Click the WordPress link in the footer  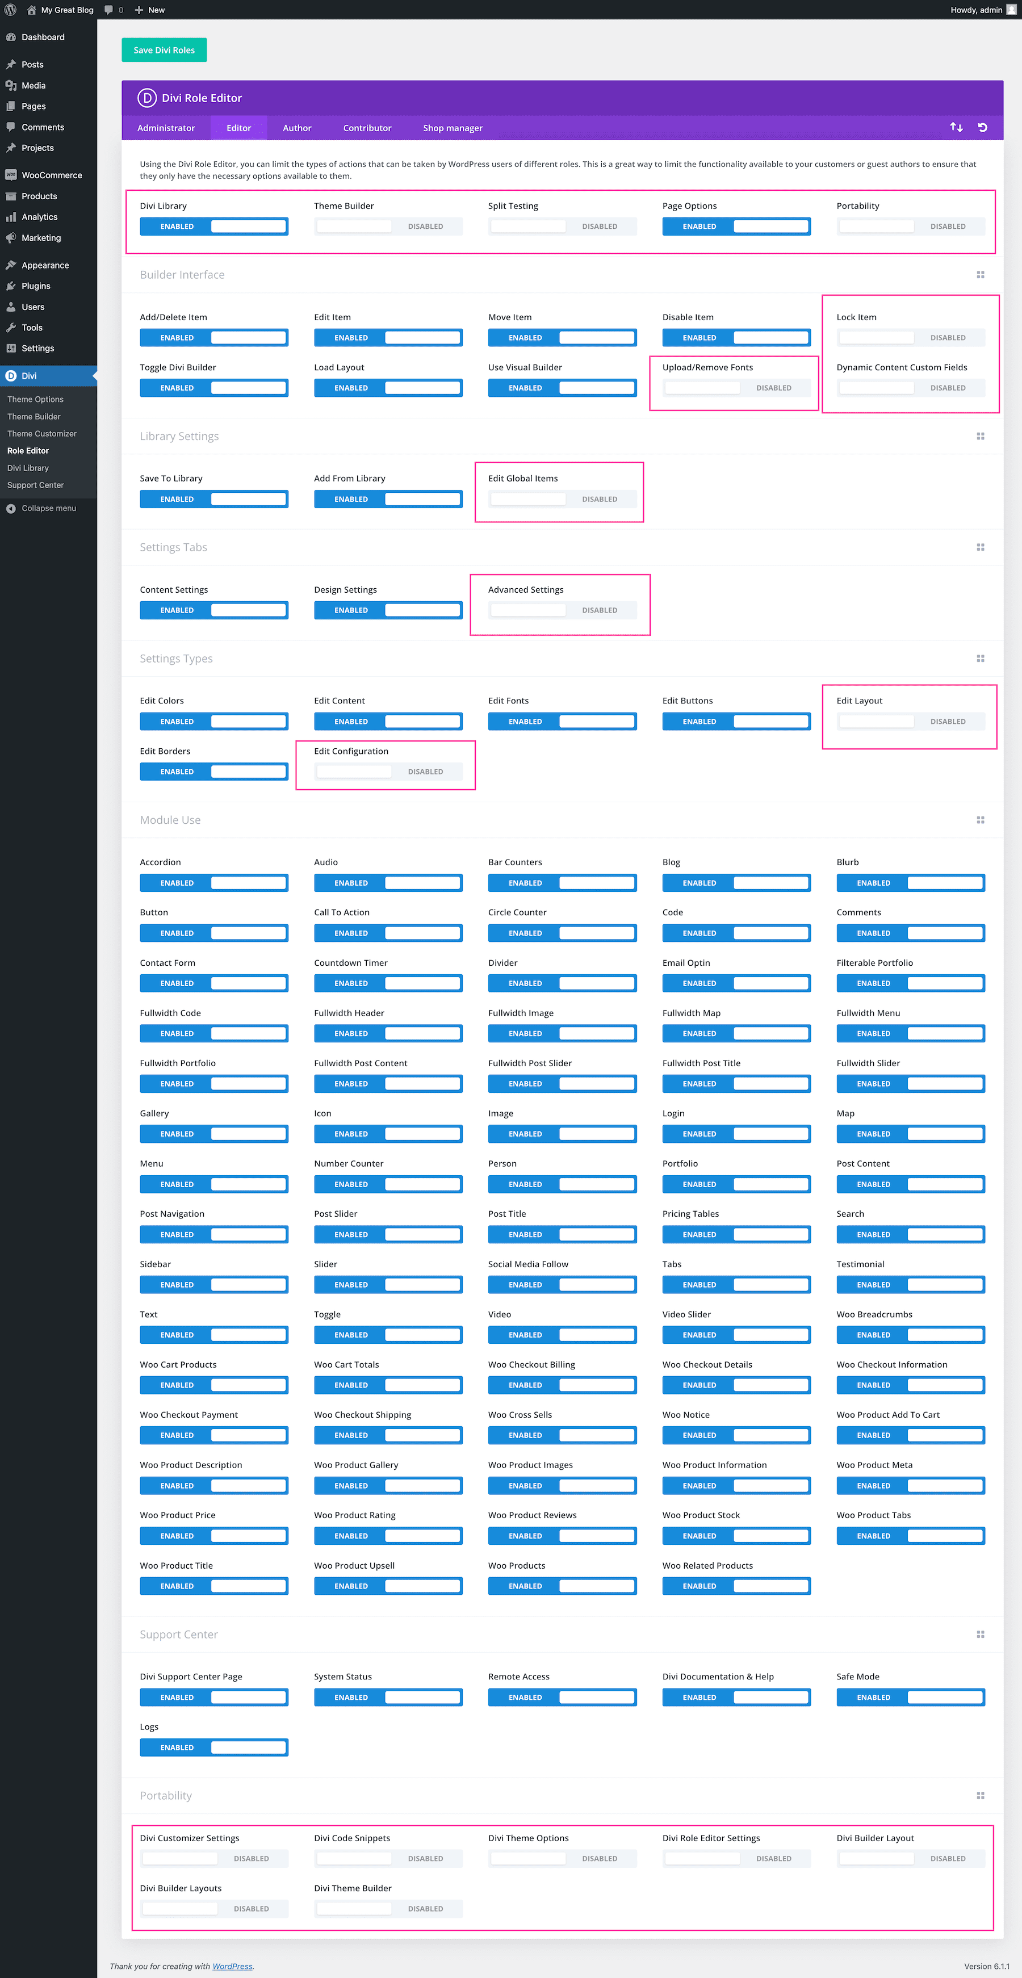(x=232, y=1967)
